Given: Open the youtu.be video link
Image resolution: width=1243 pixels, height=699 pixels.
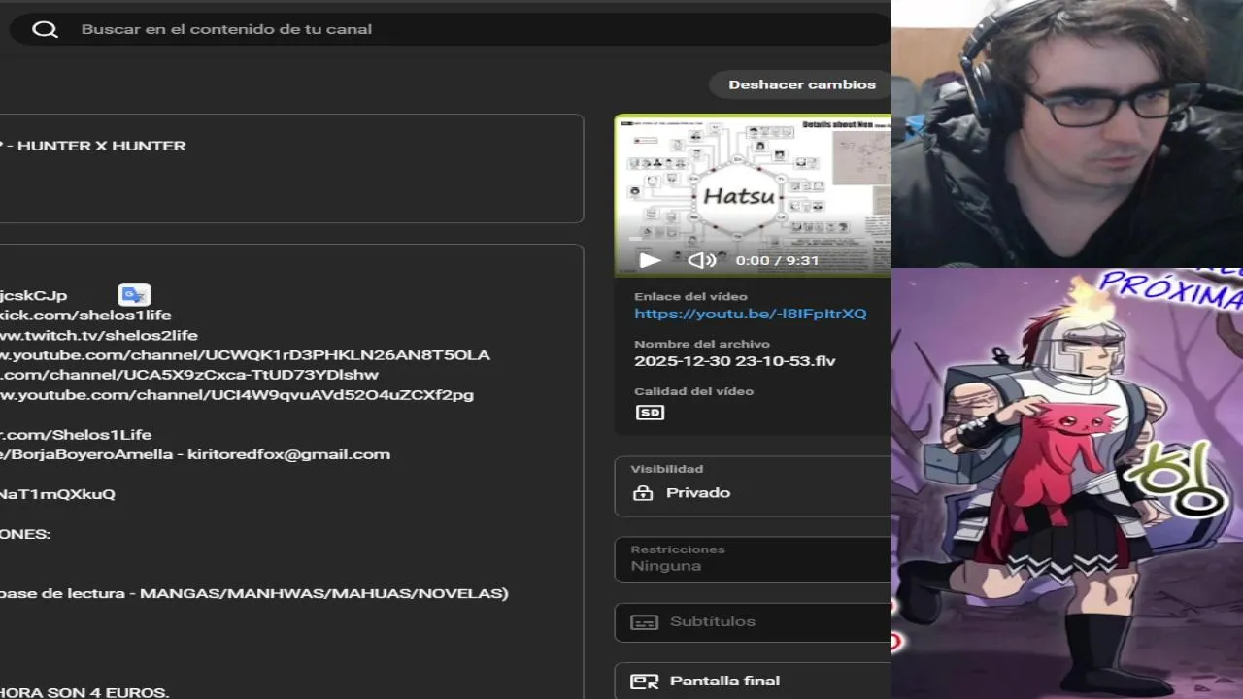Looking at the screenshot, I should pos(750,314).
